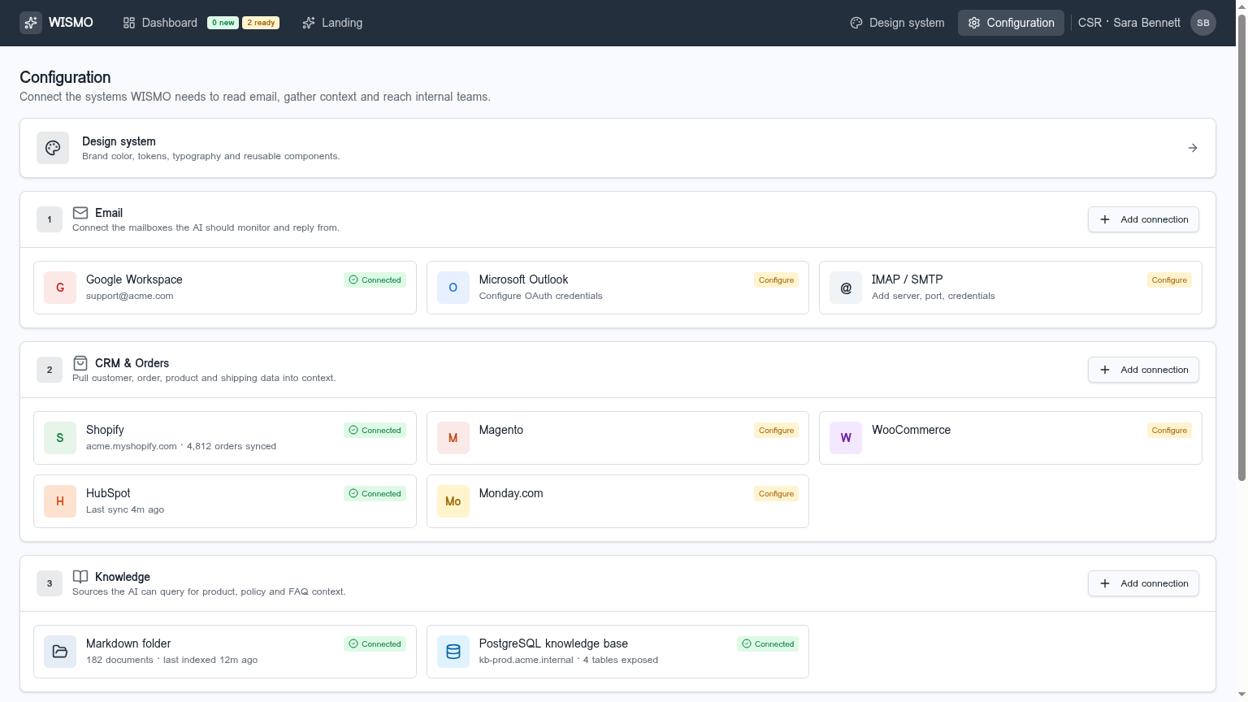The width and height of the screenshot is (1248, 702).
Task: Open the Landing nav item
Action: click(x=332, y=23)
